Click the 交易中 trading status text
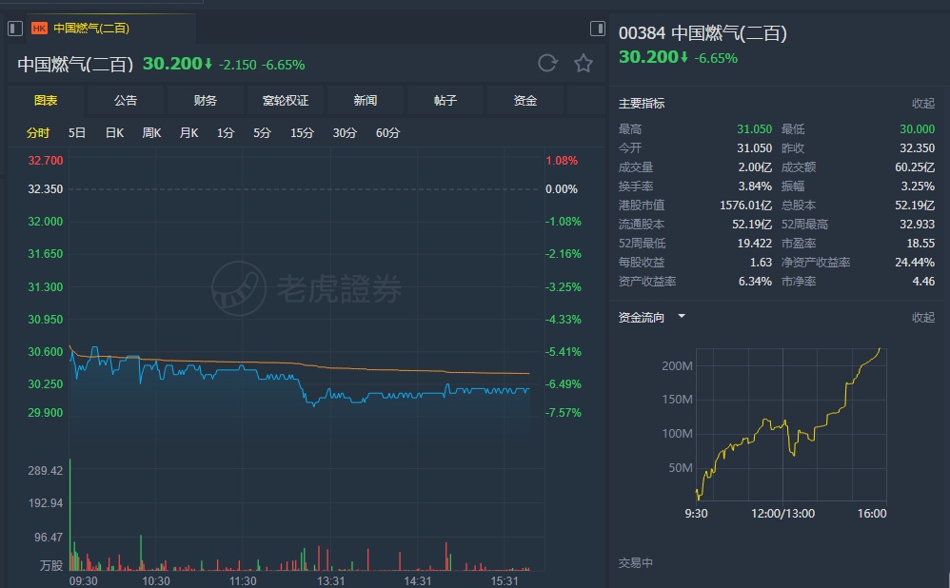The width and height of the screenshot is (950, 588). click(x=636, y=563)
